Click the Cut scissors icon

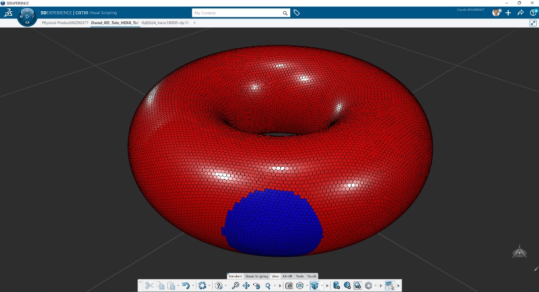(x=149, y=285)
